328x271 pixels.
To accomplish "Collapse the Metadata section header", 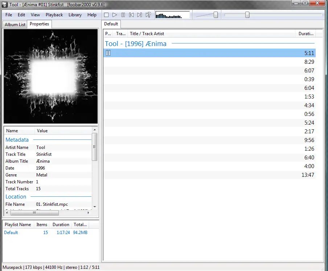I will click(17, 140).
